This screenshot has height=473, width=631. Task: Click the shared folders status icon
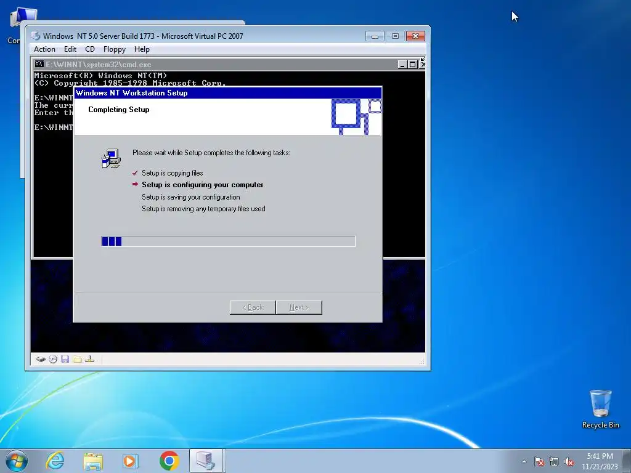[77, 359]
